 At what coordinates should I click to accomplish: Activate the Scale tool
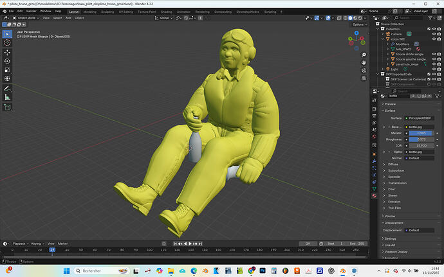click(7, 70)
